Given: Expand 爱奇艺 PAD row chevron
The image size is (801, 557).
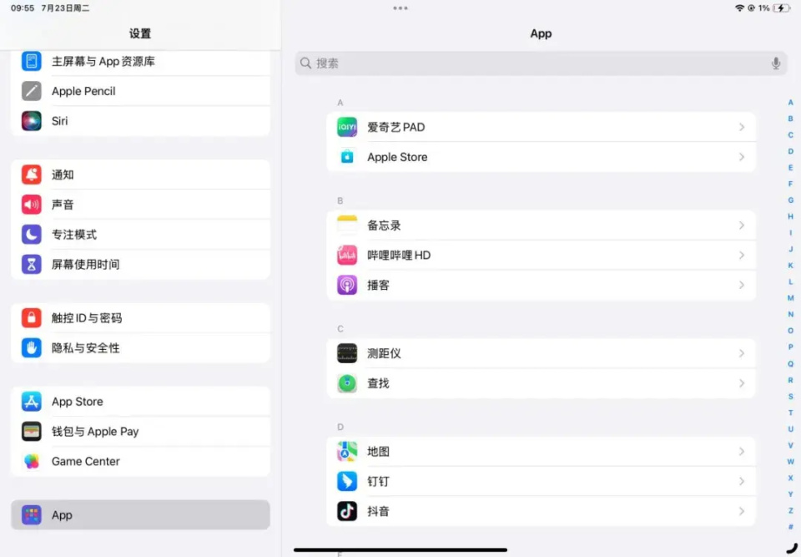Looking at the screenshot, I should click(742, 127).
